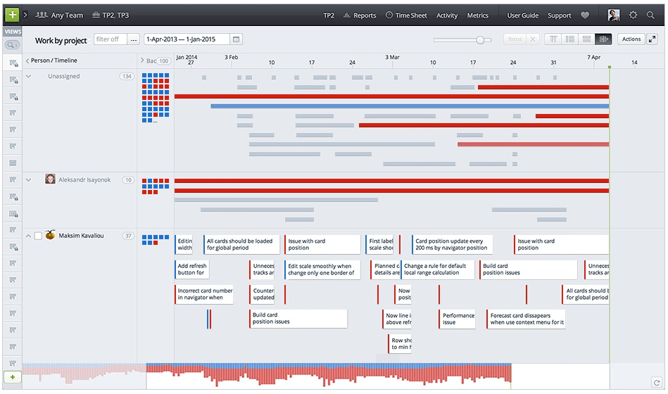Image resolution: width=668 pixels, height=394 pixels.
Task: Open the calendar date picker icon
Action: click(236, 39)
